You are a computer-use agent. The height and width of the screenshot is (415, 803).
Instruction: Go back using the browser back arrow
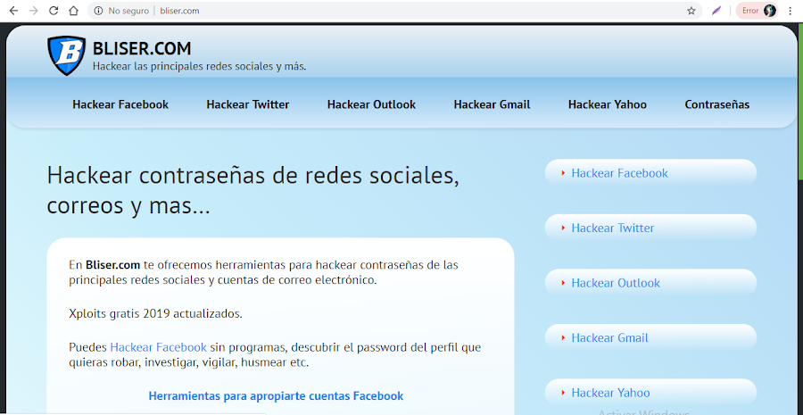(13, 11)
